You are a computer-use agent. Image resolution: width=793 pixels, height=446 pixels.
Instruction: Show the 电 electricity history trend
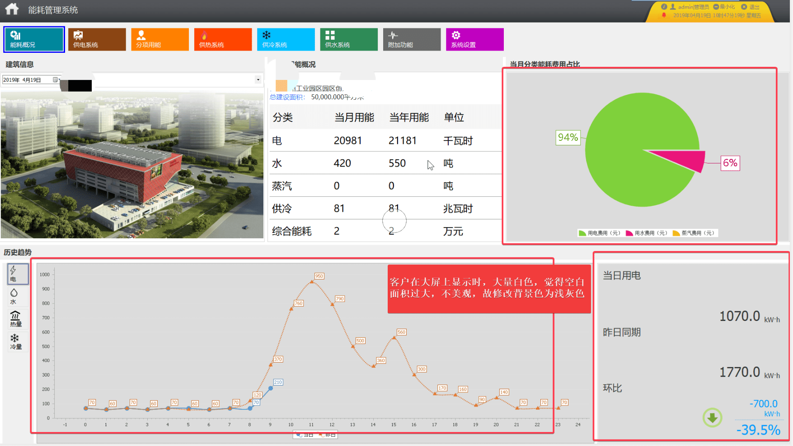point(18,274)
